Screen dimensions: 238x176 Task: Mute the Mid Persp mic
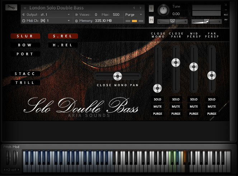coord(194,106)
